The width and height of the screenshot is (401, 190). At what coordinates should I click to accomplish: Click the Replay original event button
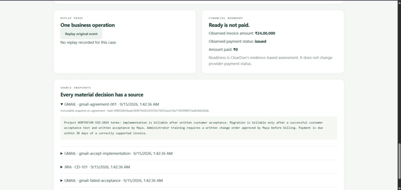[81, 34]
